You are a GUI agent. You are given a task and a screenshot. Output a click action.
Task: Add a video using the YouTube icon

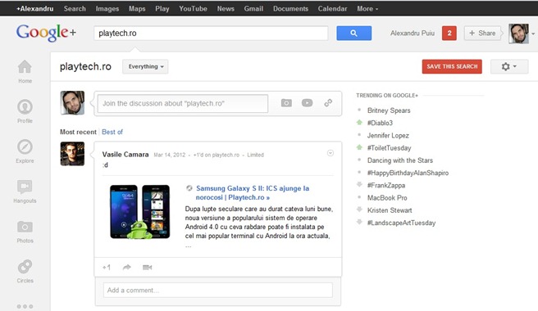point(307,103)
